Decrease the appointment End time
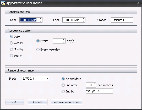The height and width of the screenshot is (110, 142). click(83, 21)
